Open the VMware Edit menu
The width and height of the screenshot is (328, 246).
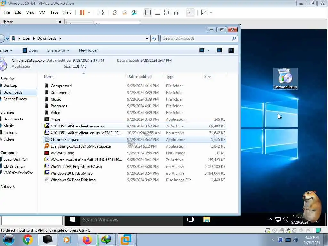point(18,12)
